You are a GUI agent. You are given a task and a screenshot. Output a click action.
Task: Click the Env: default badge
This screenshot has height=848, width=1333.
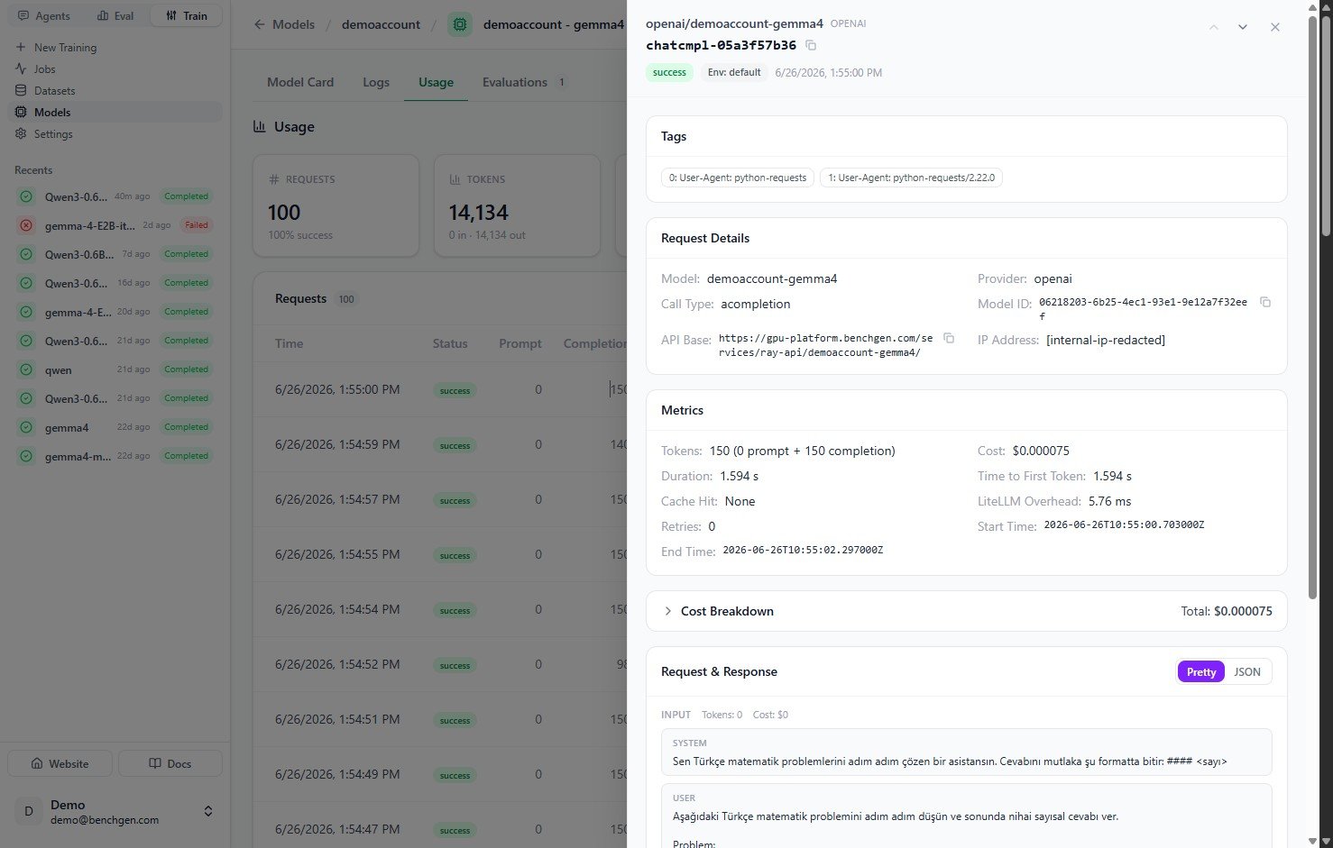point(734,72)
